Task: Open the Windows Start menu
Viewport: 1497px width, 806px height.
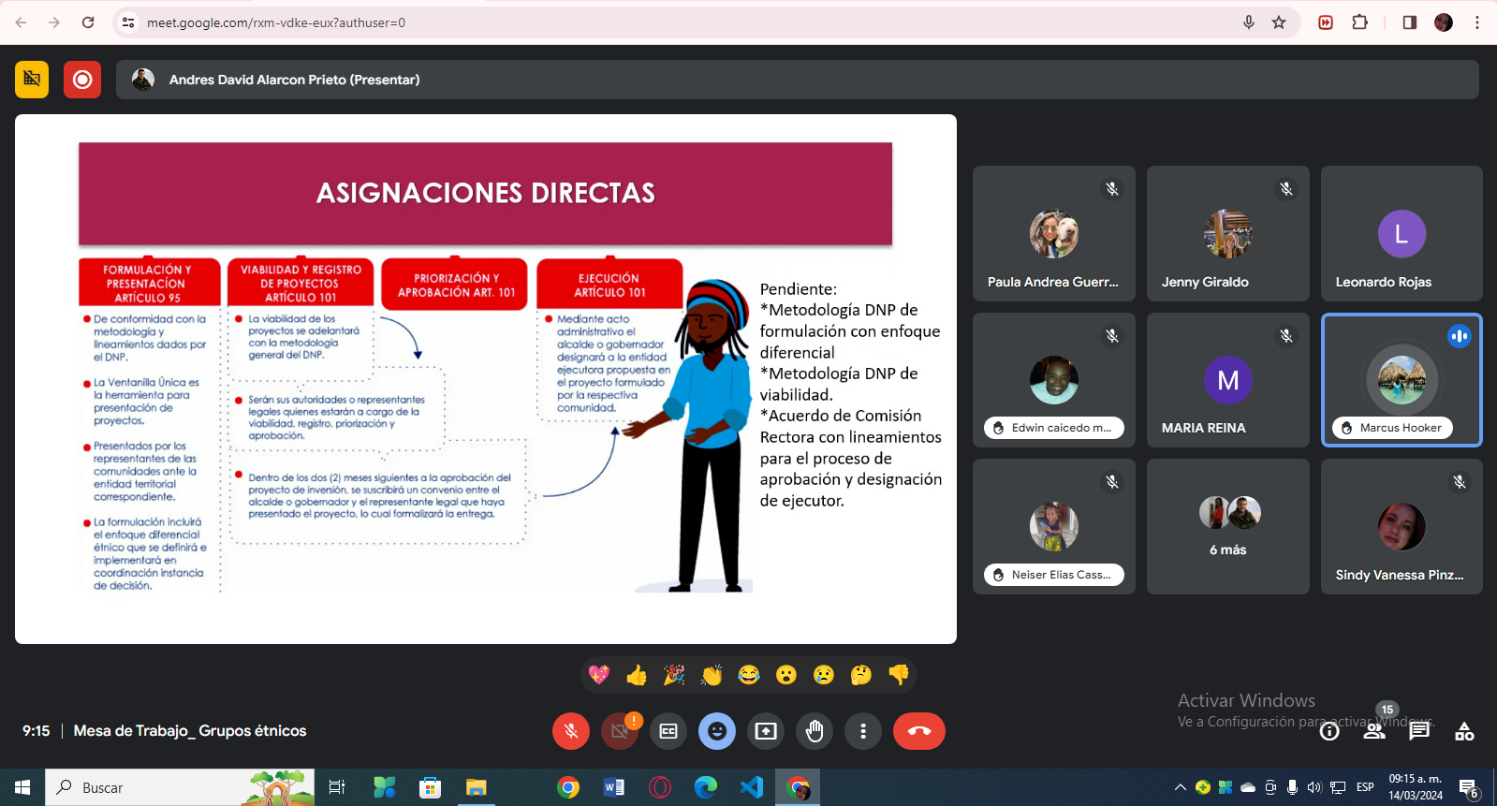Action: 22,787
